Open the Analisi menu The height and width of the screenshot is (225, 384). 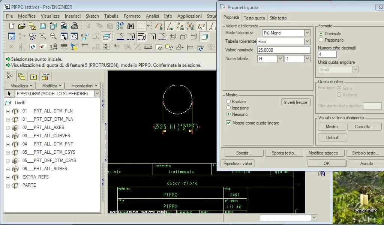[152, 16]
